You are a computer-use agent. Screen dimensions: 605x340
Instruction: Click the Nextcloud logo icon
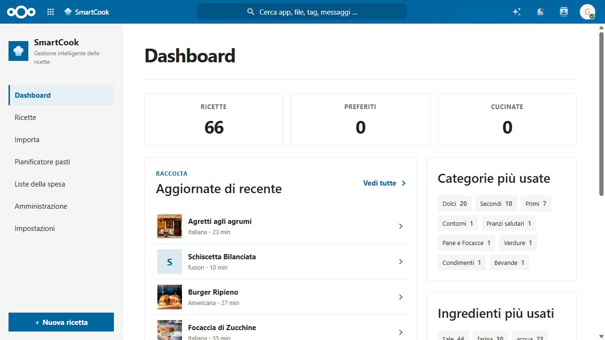[21, 12]
